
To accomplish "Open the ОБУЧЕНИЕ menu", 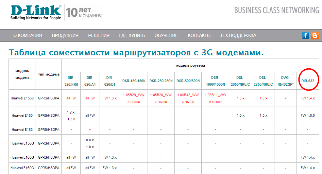I will coord(166,36).
